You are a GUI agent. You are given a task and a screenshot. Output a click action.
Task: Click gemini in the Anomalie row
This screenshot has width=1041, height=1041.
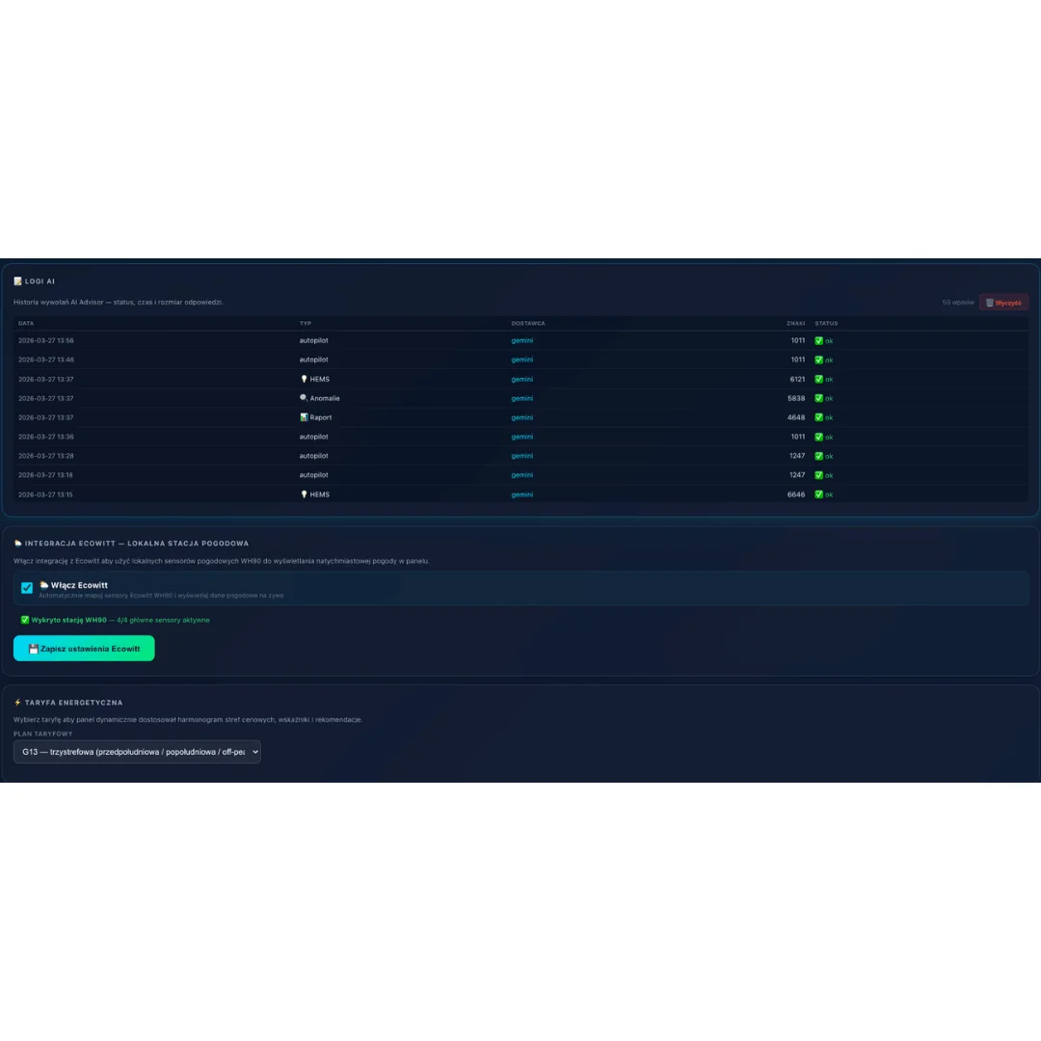coord(521,398)
